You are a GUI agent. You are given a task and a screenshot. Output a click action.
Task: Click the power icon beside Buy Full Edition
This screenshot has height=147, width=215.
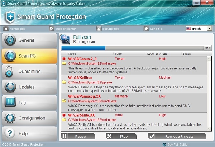click(x=164, y=144)
